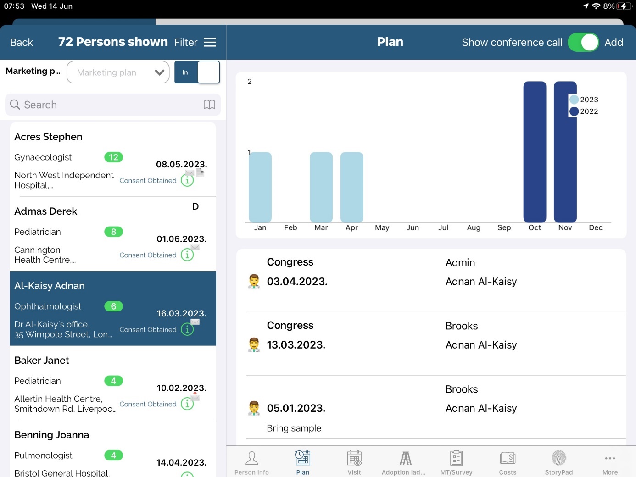Image resolution: width=636 pixels, height=477 pixels.
Task: Open the book icon in search bar
Action: pyautogui.click(x=209, y=105)
